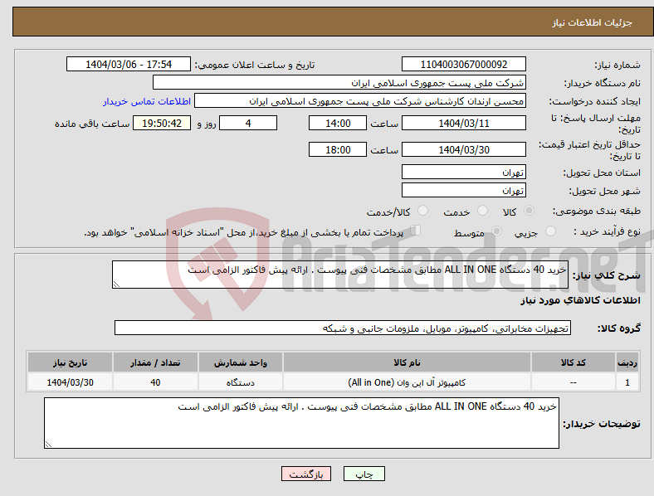
Task: Click the delivery province field تهران
Action: (x=463, y=172)
